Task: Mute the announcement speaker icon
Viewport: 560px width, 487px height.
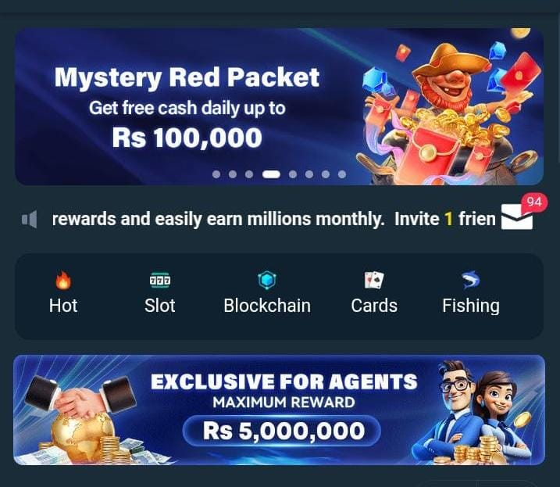Action: [x=29, y=219]
